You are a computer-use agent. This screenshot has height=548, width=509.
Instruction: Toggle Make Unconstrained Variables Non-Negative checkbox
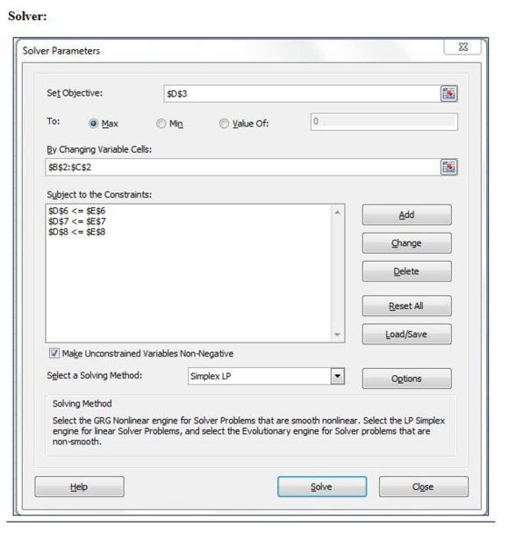tap(54, 353)
